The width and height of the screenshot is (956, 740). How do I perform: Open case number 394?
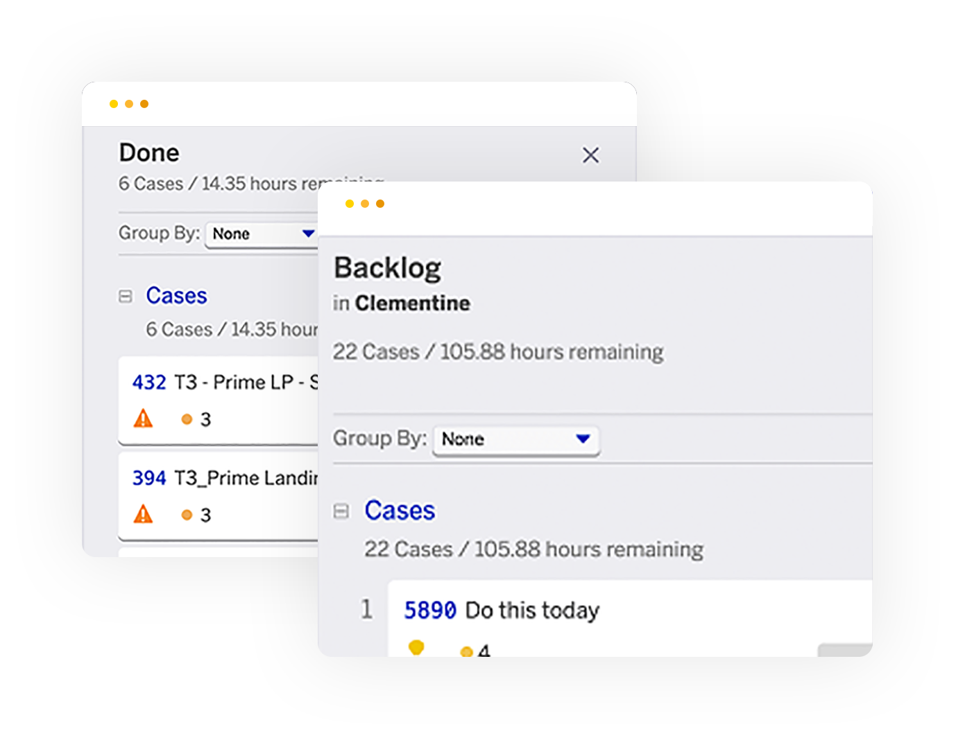coord(149,478)
